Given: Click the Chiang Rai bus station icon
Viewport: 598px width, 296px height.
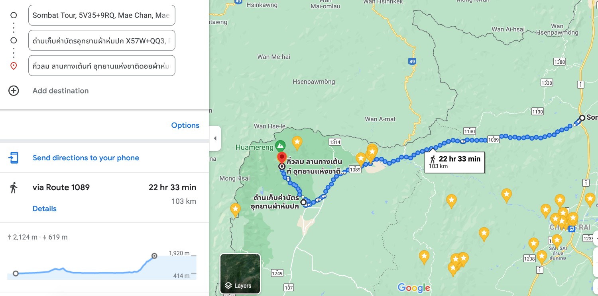Looking at the screenshot, I should pyautogui.click(x=572, y=229).
